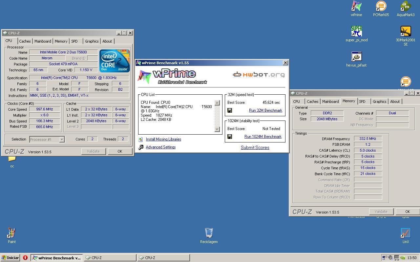Image resolution: width=420 pixels, height=262 pixels.
Task: Open the Caches tab in the right CPU-Z window
Action: 312,102
